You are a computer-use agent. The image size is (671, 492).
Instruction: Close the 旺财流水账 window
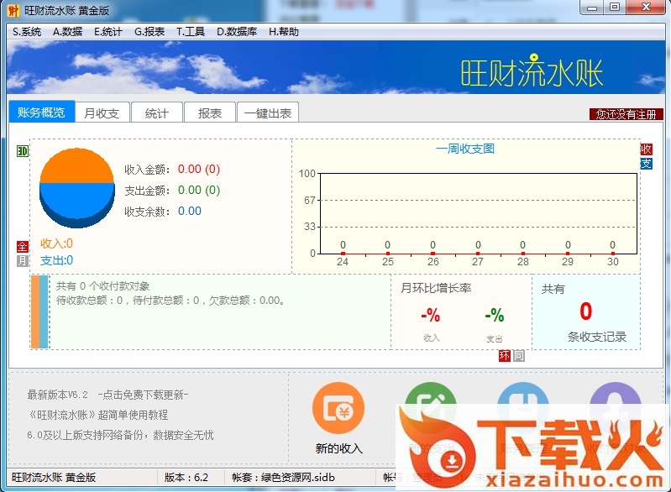(x=646, y=8)
